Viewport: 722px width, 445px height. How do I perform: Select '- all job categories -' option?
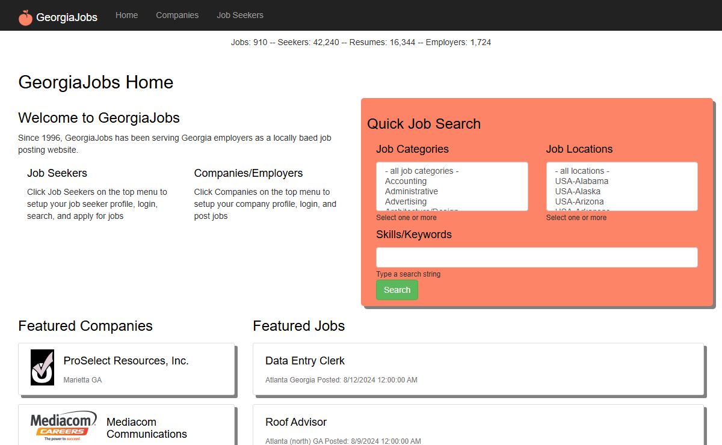tap(422, 171)
